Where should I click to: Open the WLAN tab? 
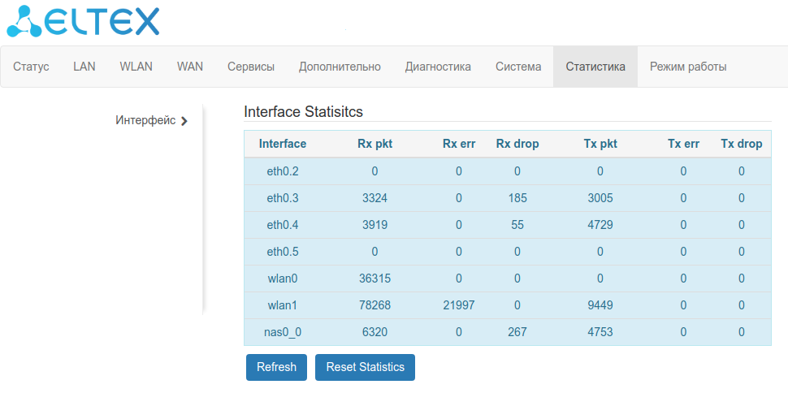136,67
